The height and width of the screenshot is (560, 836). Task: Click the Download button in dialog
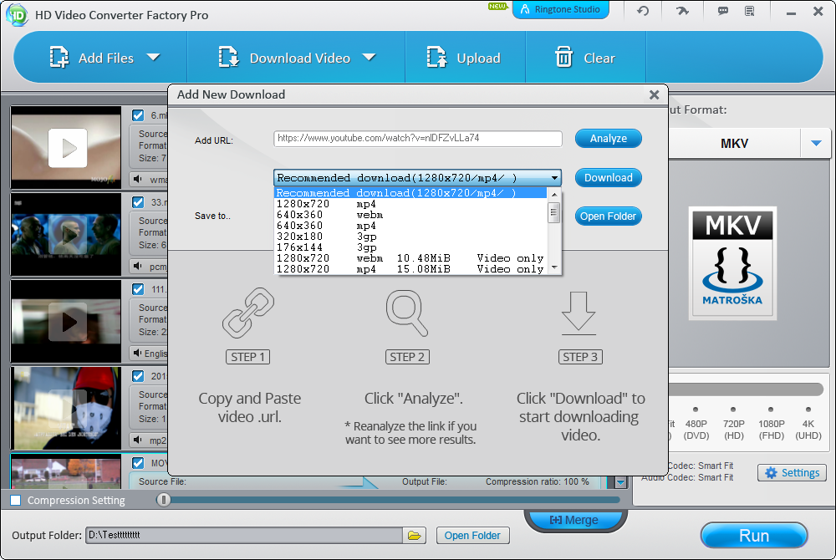pyautogui.click(x=609, y=177)
